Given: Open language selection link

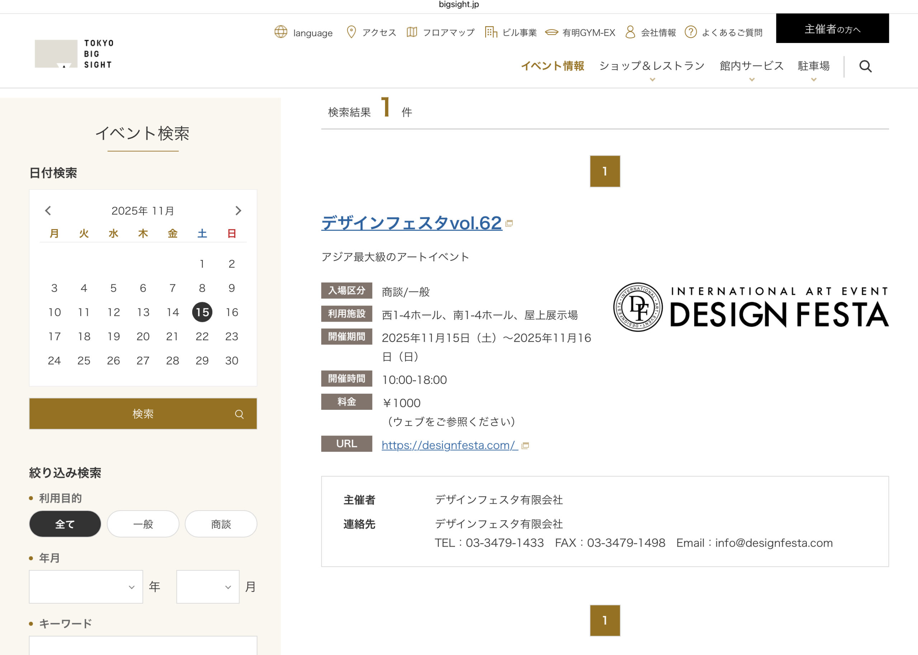Looking at the screenshot, I should [313, 33].
